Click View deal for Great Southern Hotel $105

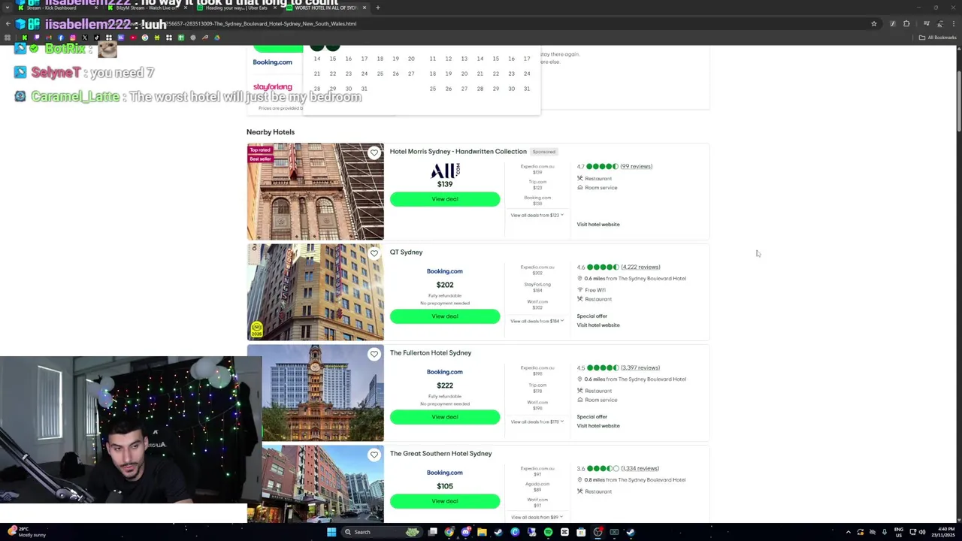coord(445,501)
